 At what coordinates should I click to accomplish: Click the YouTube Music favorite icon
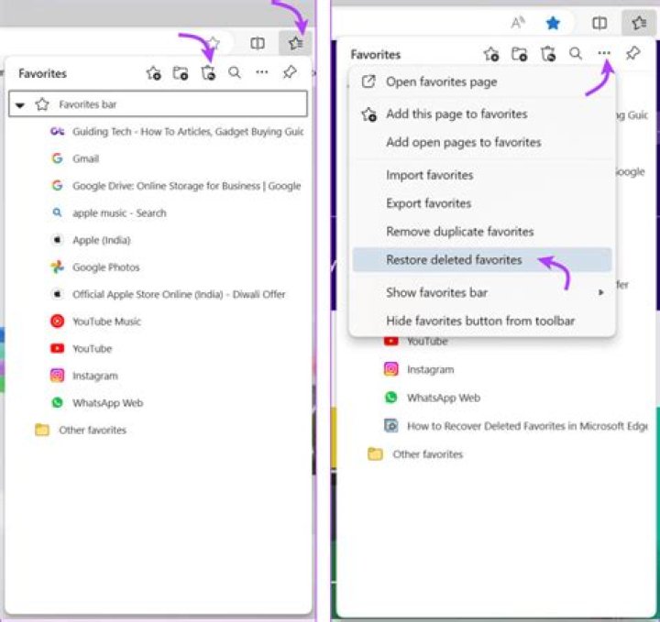point(57,322)
